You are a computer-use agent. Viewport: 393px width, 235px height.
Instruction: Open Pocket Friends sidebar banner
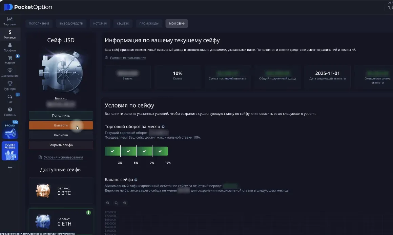(10, 151)
